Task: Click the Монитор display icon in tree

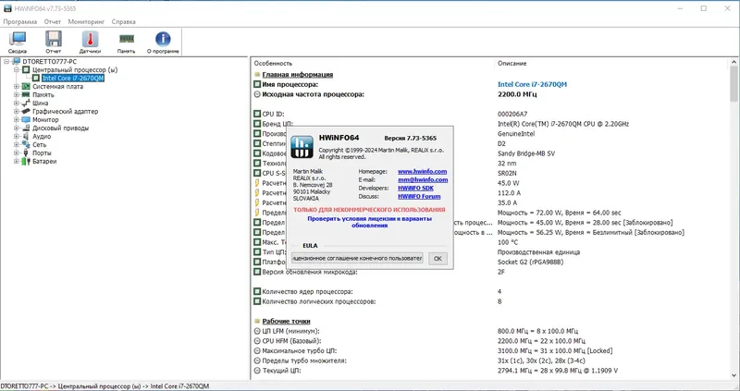Action: point(26,120)
